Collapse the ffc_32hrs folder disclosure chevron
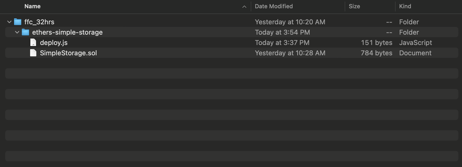Viewport: 462px width, 167px height. (x=9, y=22)
